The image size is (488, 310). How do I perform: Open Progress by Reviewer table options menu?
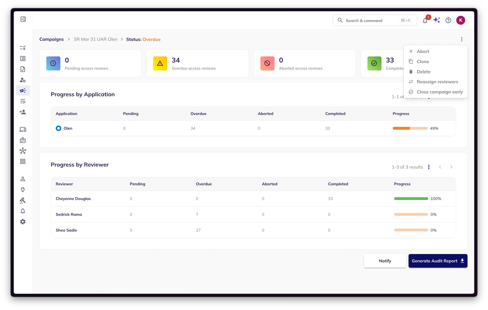(x=429, y=167)
